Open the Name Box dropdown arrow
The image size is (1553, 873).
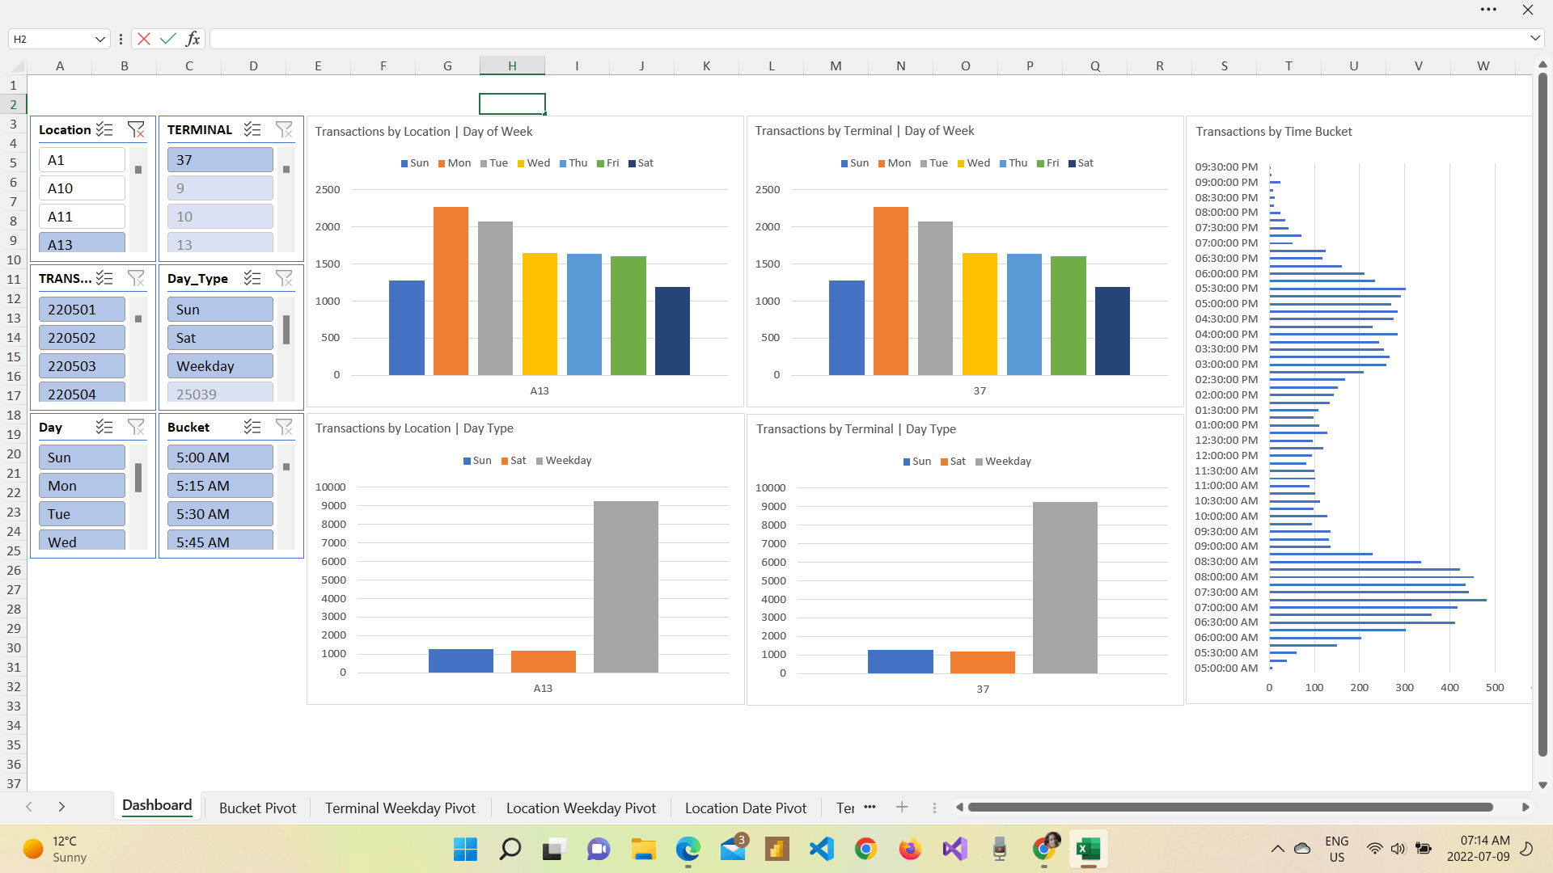pos(99,39)
